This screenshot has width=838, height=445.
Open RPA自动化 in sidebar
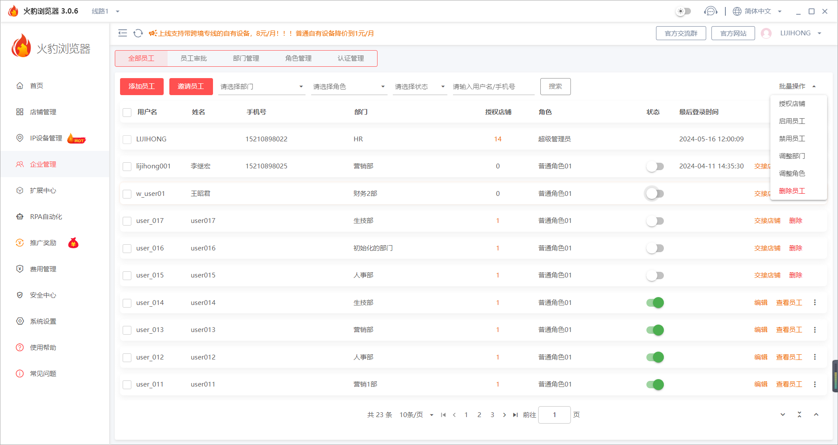[x=55, y=216]
